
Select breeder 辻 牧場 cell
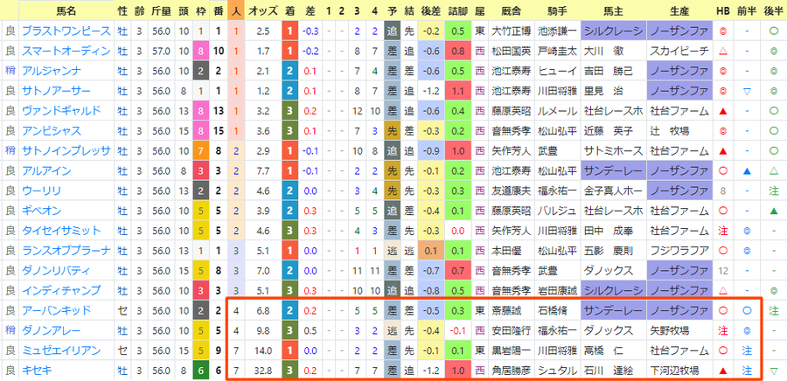679,131
